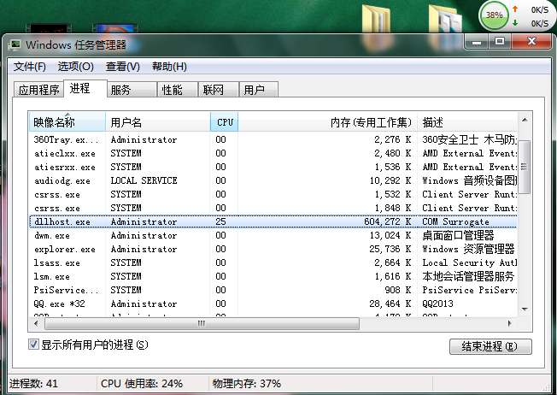Open the 文件(F) menu
557x395 pixels.
coord(29,67)
